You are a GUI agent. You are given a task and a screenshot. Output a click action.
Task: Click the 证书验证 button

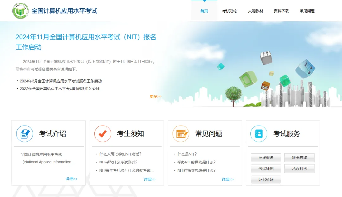click(x=266, y=179)
